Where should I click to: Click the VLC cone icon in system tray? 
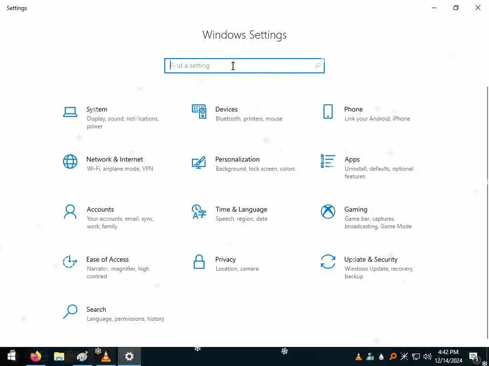tap(359, 356)
